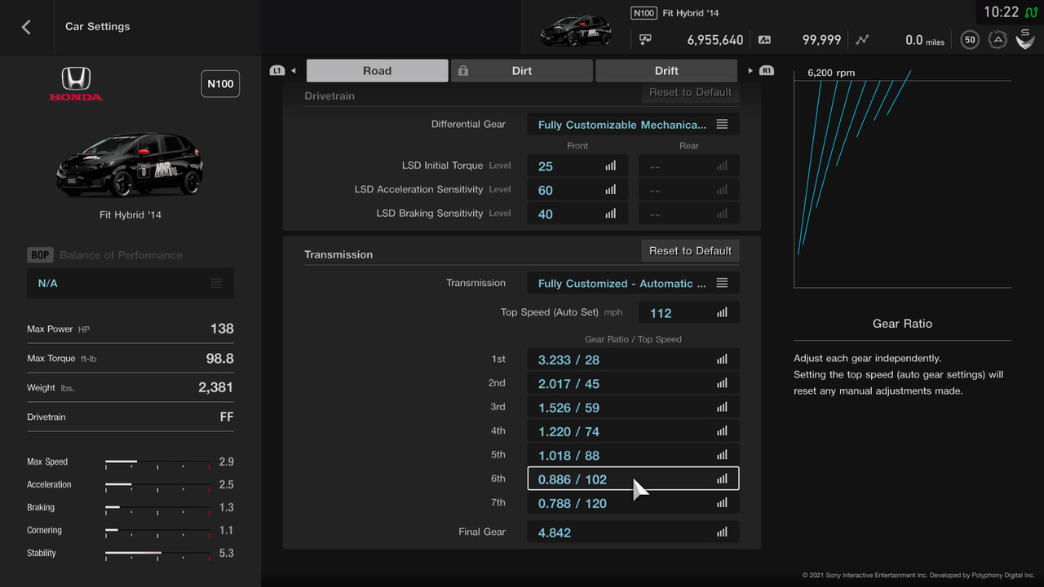Switch to the Road tab
Screen dimensions: 1044x587
(x=377, y=71)
